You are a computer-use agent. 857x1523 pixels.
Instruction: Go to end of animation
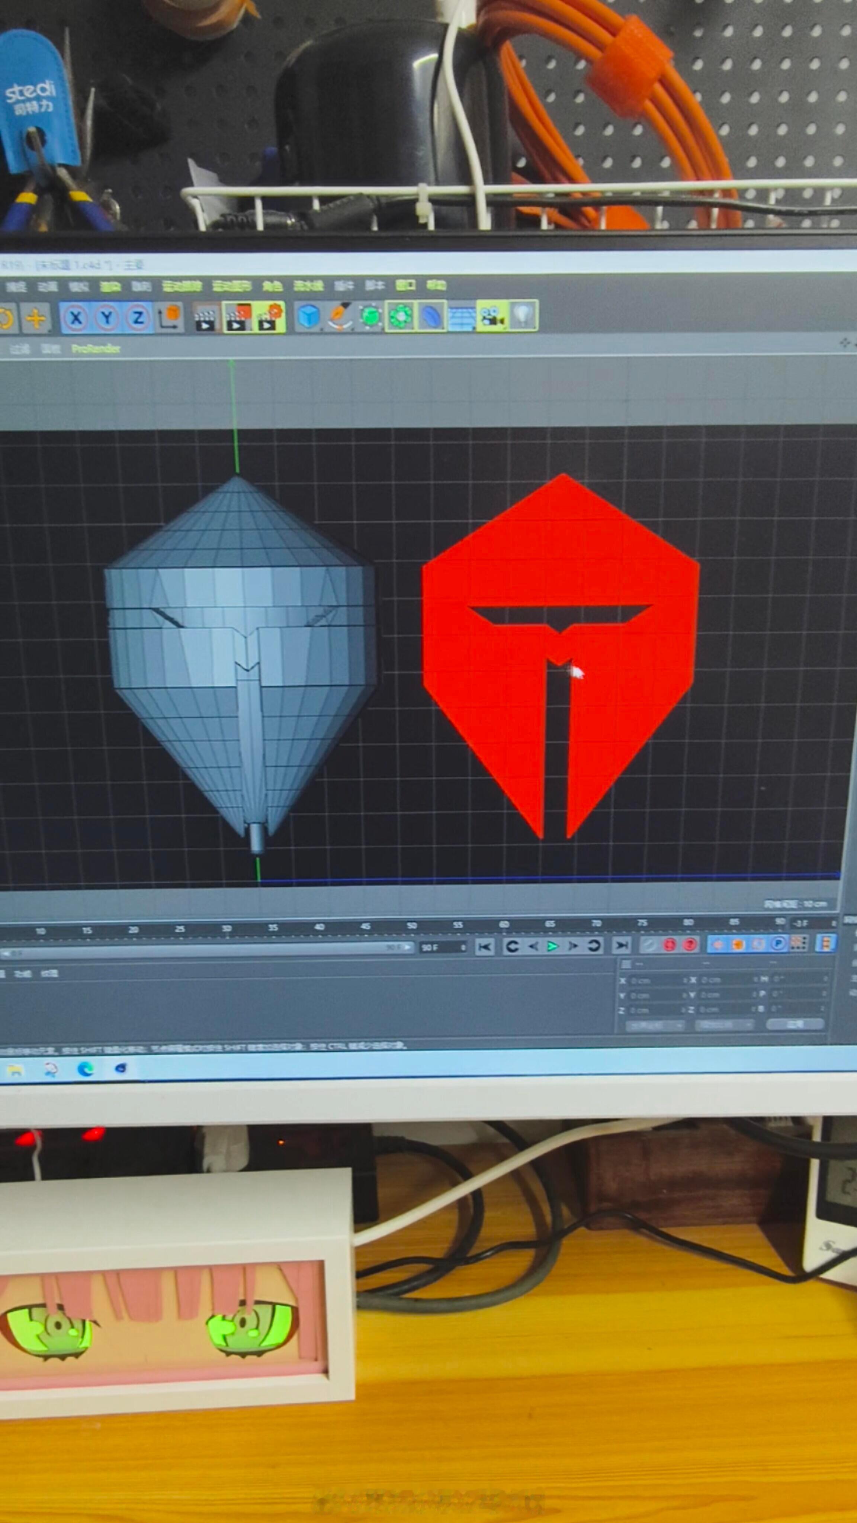point(621,946)
